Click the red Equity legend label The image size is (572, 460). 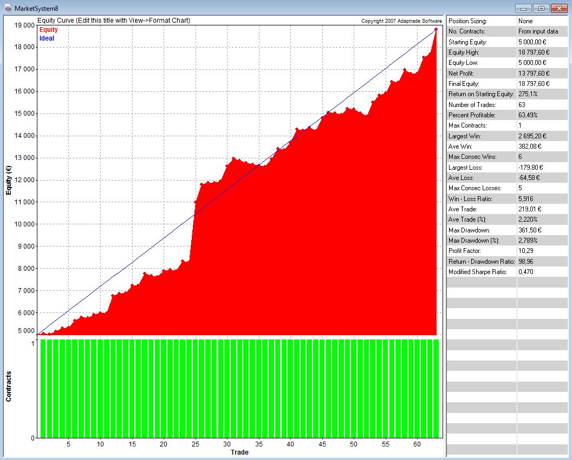click(48, 30)
